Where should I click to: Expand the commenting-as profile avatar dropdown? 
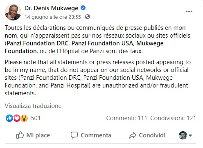[x=185, y=135]
